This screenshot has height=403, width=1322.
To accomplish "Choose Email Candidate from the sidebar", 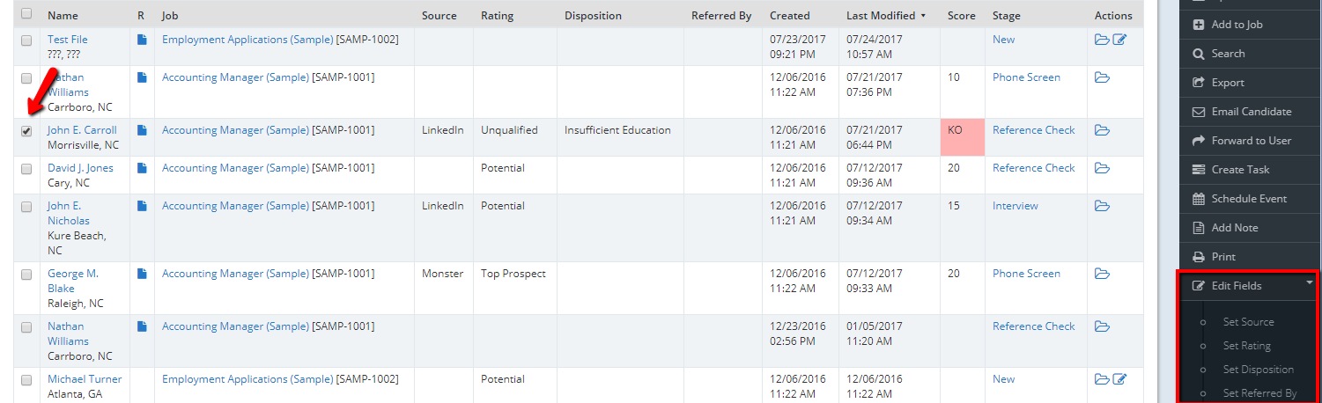I will coord(1251,112).
